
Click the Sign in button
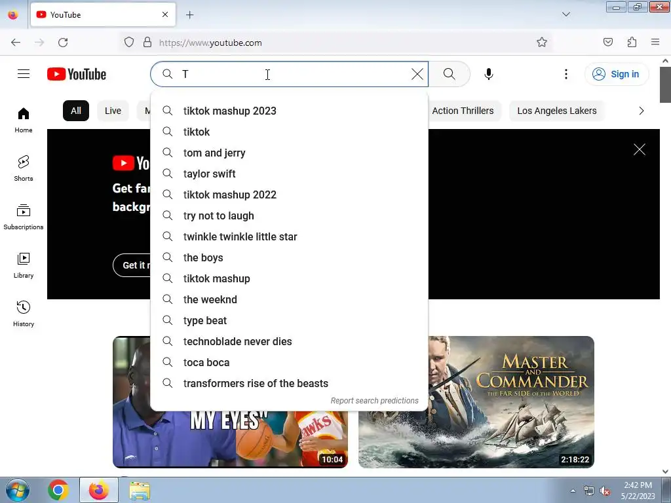[617, 74]
